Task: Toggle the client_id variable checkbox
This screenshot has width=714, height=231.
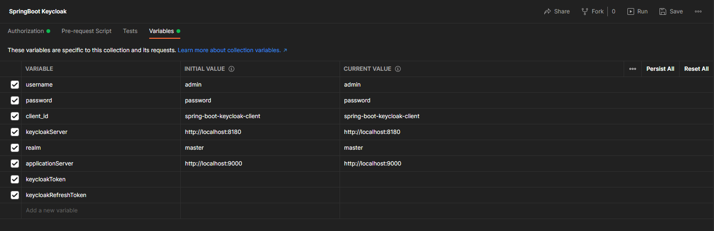Action: 15,116
